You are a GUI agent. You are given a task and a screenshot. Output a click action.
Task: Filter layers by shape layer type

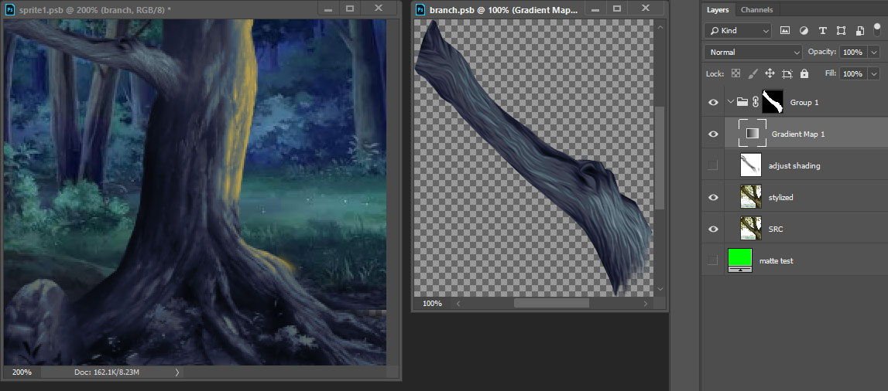point(841,31)
